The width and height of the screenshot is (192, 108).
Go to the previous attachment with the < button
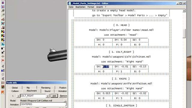pos(18,96)
